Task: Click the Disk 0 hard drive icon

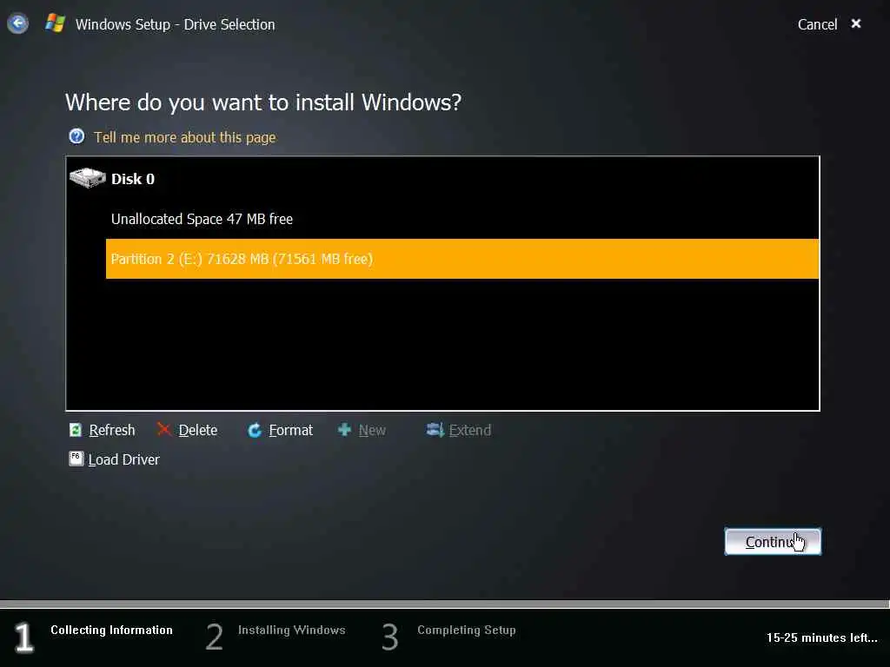Action: [x=88, y=177]
